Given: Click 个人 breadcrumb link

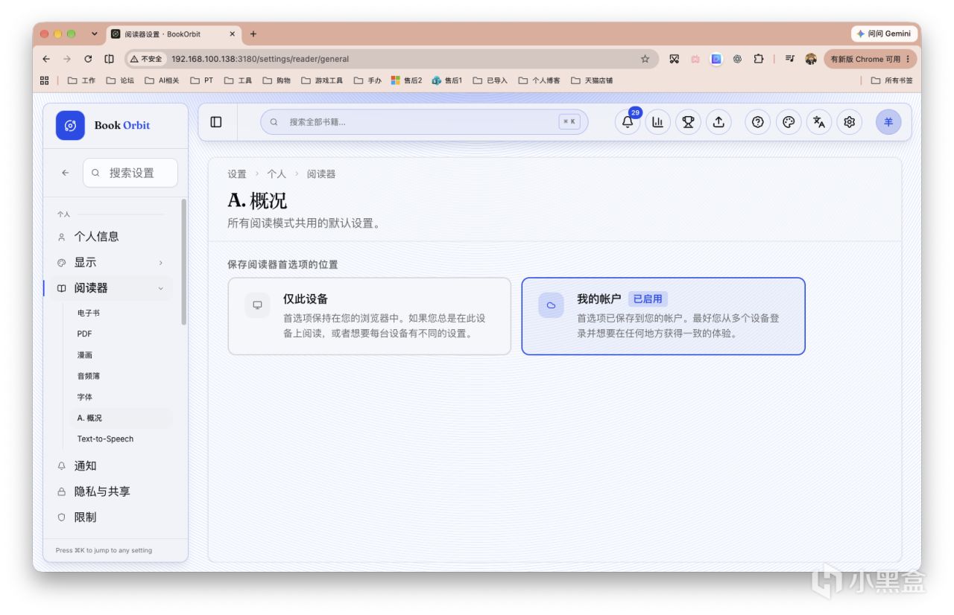Looking at the screenshot, I should click(277, 174).
